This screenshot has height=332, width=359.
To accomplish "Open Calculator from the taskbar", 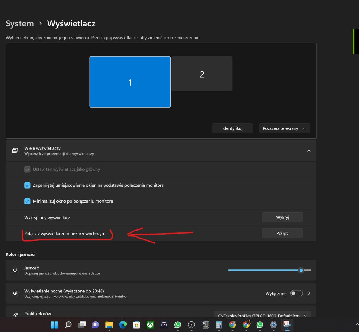I will click(219, 325).
